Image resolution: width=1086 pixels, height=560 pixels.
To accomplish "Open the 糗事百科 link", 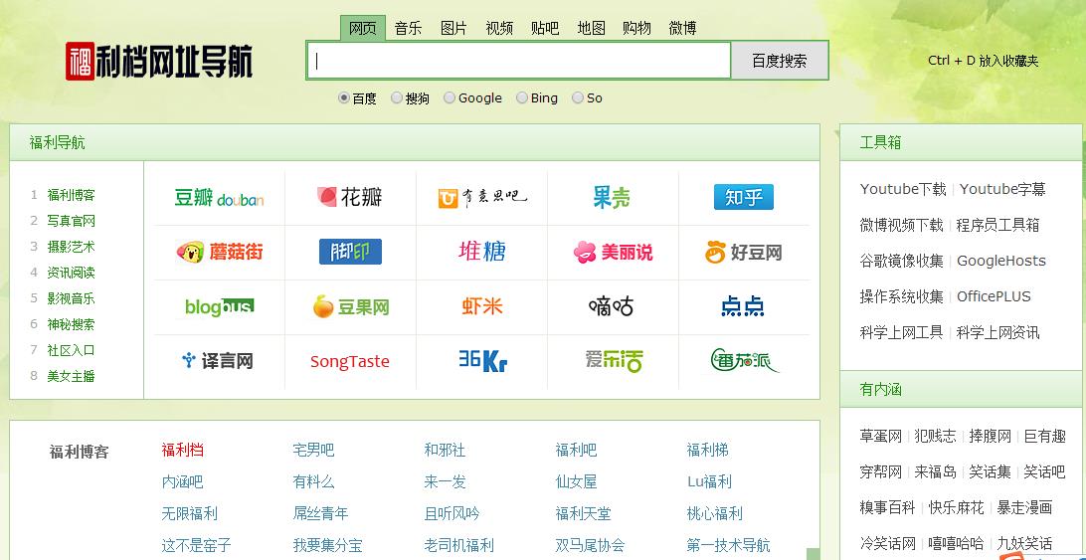I will (887, 507).
